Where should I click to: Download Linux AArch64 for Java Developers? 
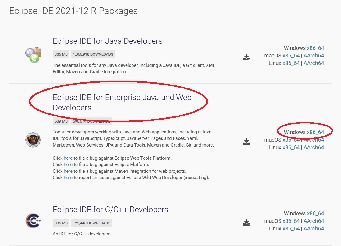point(314,63)
